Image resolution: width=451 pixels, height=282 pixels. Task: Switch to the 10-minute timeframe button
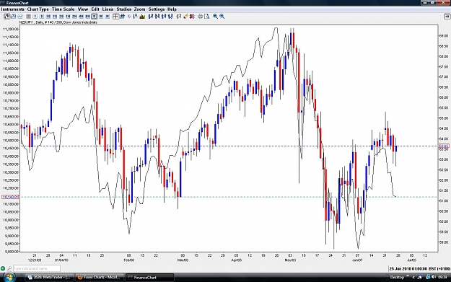tap(48, 17)
